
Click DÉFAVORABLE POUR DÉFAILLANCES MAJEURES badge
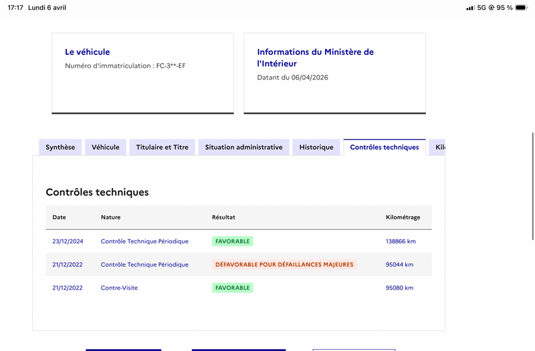pos(284,264)
